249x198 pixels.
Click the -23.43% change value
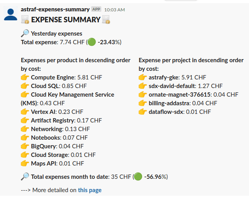point(109,42)
